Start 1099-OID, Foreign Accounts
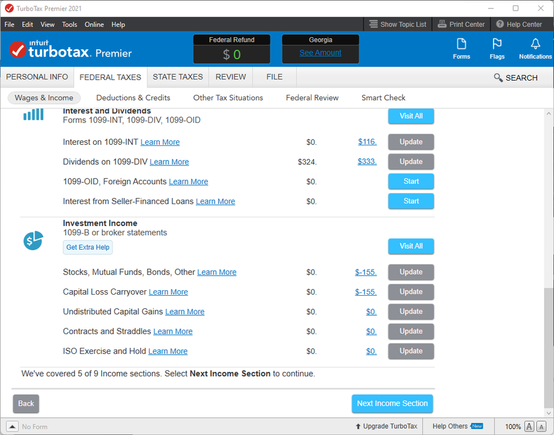 411,181
